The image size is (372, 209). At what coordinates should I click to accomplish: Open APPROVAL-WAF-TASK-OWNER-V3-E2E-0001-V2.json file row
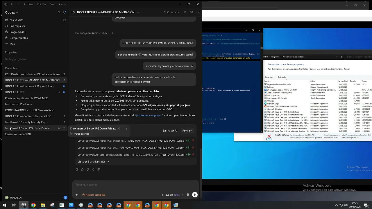pos(136,148)
